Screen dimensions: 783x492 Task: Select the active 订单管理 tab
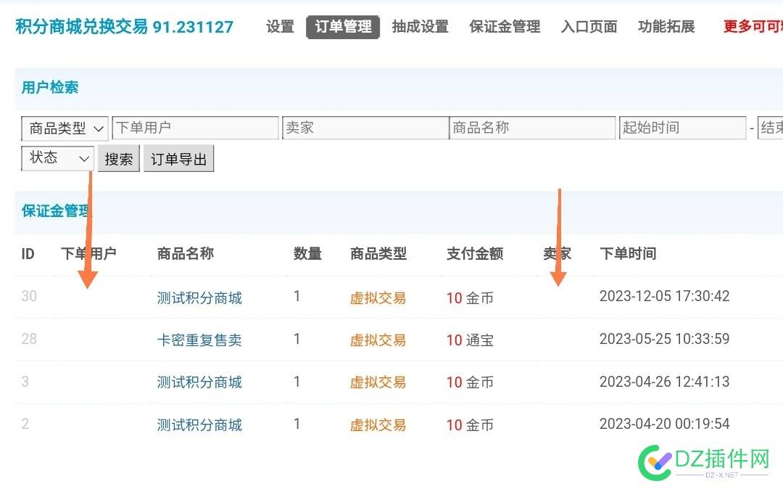pyautogui.click(x=343, y=26)
